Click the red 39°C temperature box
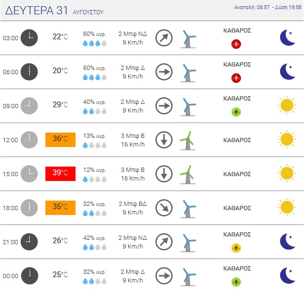Image resolution: width=306 pixels, height=293 pixels. tap(61, 174)
